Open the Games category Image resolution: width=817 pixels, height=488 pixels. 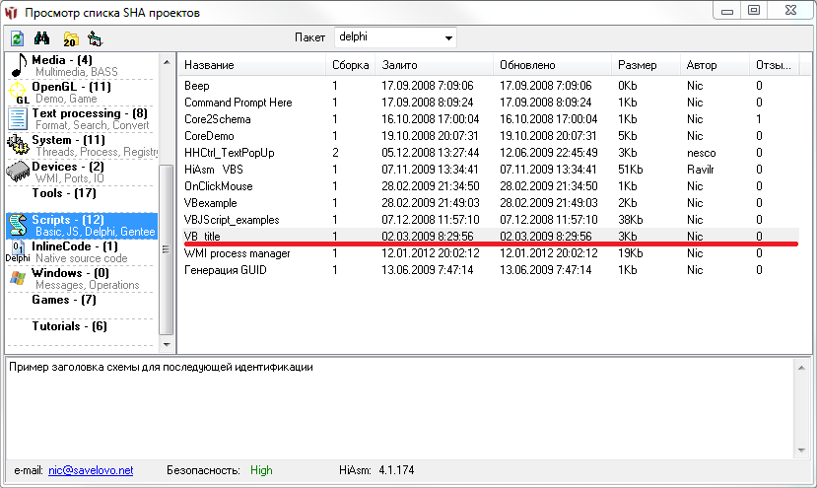pos(64,300)
